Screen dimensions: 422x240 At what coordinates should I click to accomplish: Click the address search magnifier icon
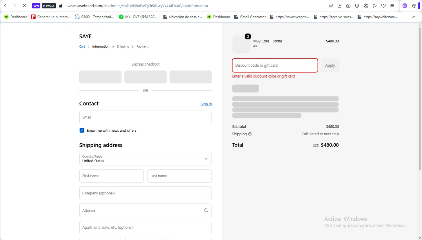206,210
